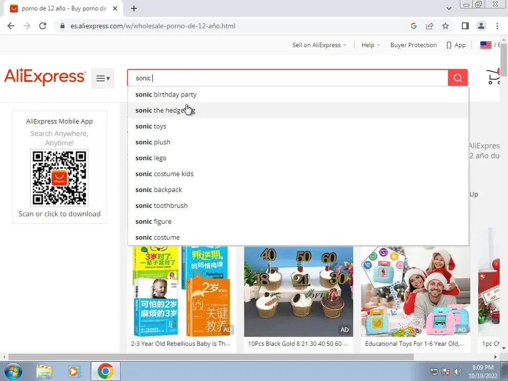Open the Chinese parenting books product image
Viewport: 508px width, 381px height.
pyautogui.click(x=182, y=291)
